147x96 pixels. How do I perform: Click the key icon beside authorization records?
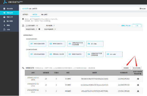point(23,68)
